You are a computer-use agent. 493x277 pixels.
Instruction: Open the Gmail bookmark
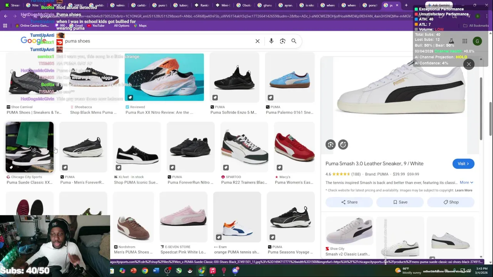[x=75, y=25]
